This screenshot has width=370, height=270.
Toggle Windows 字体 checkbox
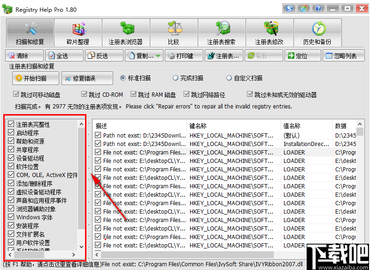[11, 217]
